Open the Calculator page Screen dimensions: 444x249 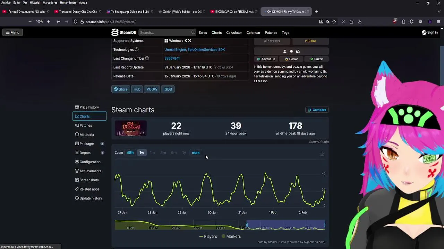click(x=234, y=33)
